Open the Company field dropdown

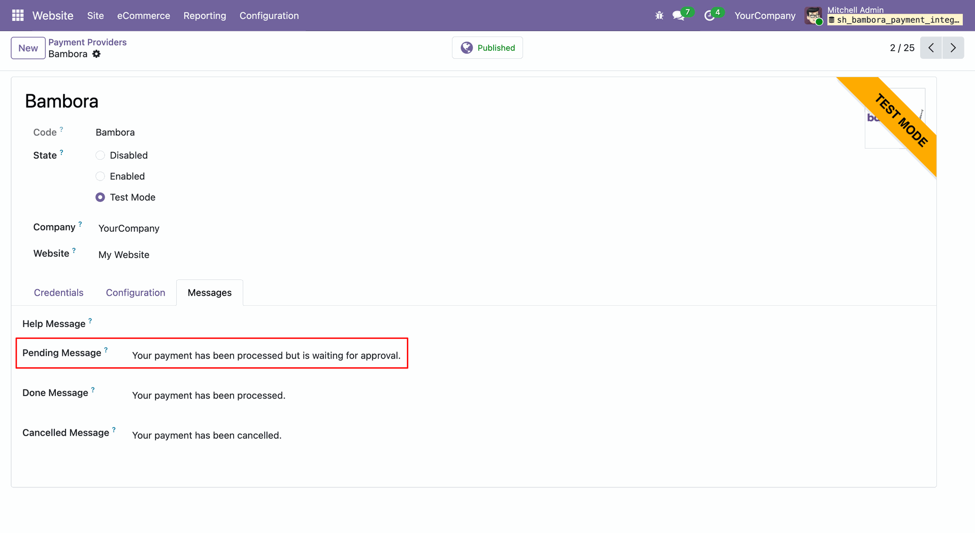[129, 228]
